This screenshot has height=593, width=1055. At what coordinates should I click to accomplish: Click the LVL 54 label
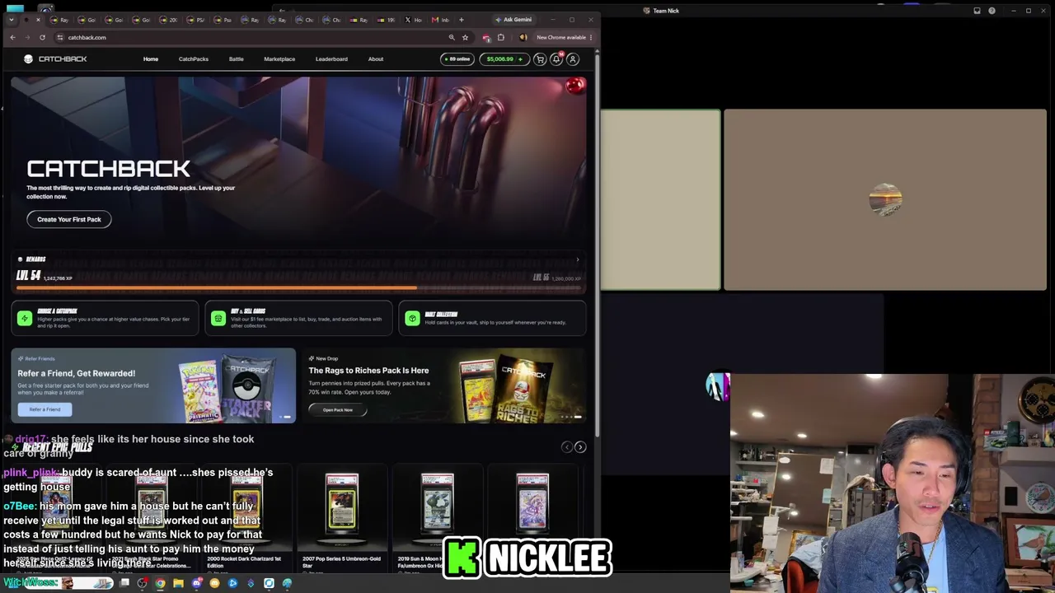point(28,276)
